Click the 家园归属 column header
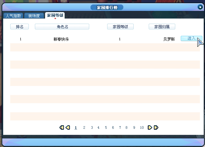 tap(162, 27)
